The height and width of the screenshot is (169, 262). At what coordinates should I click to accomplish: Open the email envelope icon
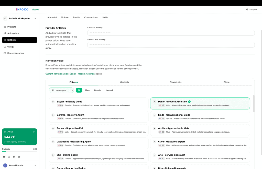coord(19,157)
